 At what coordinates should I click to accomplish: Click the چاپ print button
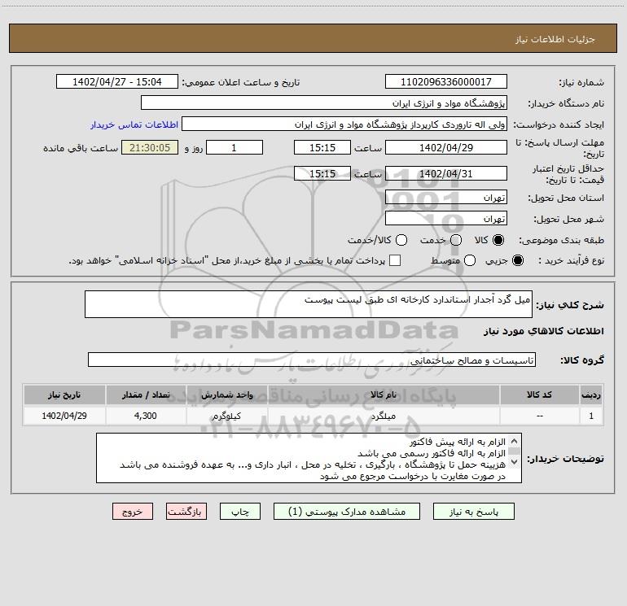(240, 512)
